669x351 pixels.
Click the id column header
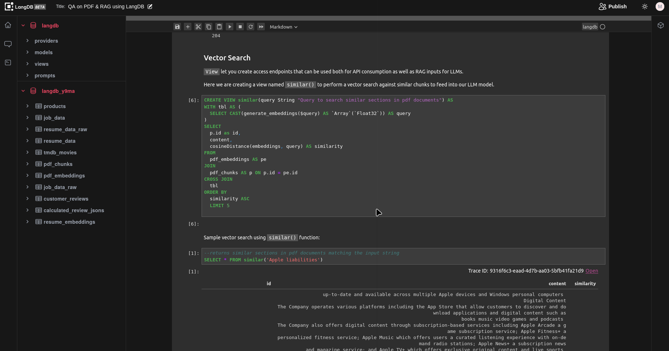[x=269, y=284]
